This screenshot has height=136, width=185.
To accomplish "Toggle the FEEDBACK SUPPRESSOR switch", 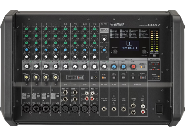I will click(143, 67).
